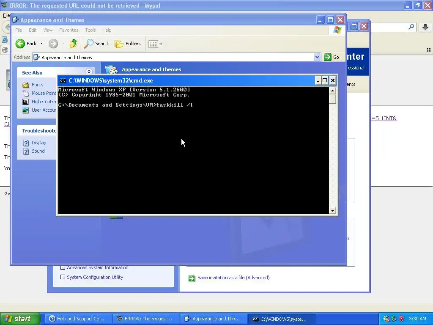The image size is (433, 325).
Task: Close the cmd.exe window
Action: pos(332,80)
